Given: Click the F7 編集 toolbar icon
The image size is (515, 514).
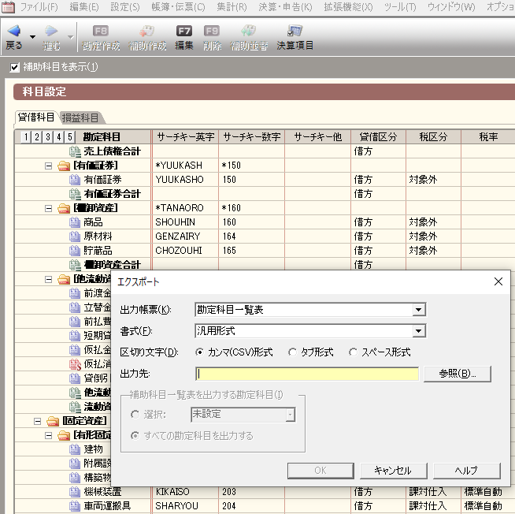Looking at the screenshot, I should coord(184,31).
